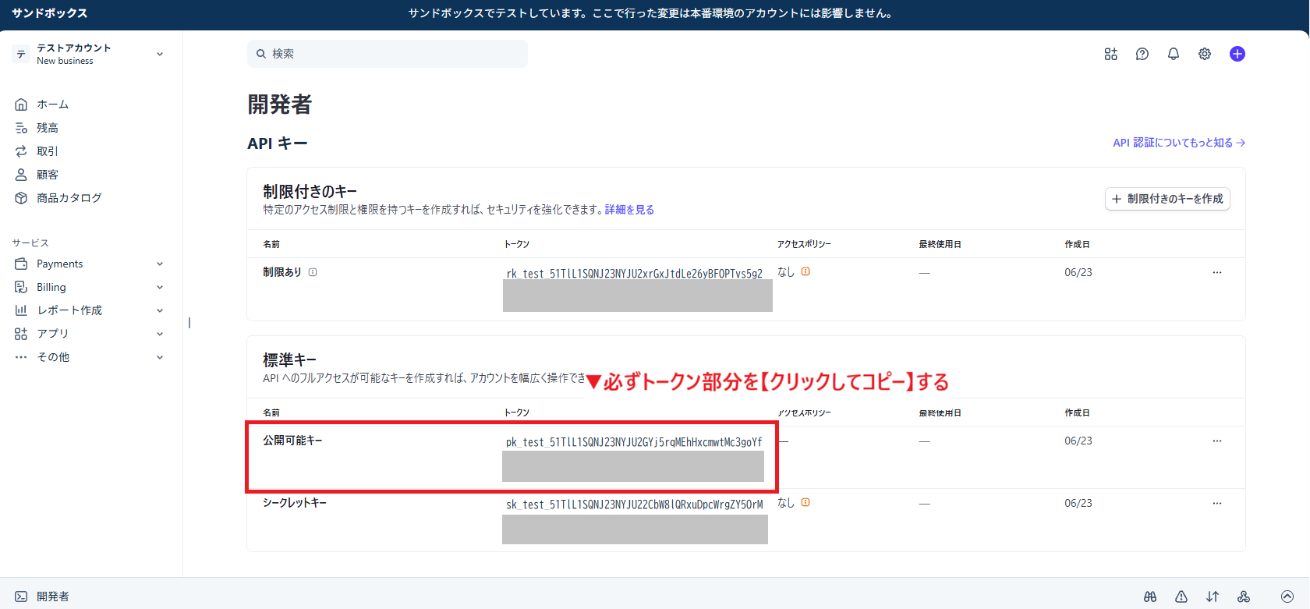The image size is (1310, 609).
Task: Open the 開発者 developer panel at bottom
Action: [x=42, y=597]
